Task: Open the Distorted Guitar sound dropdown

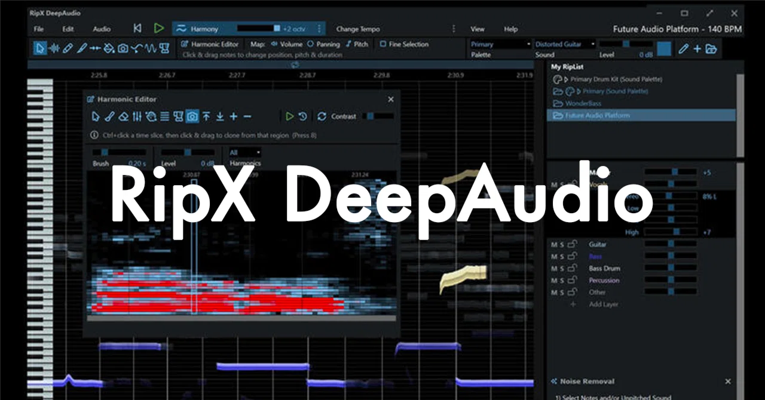Action: (565, 44)
